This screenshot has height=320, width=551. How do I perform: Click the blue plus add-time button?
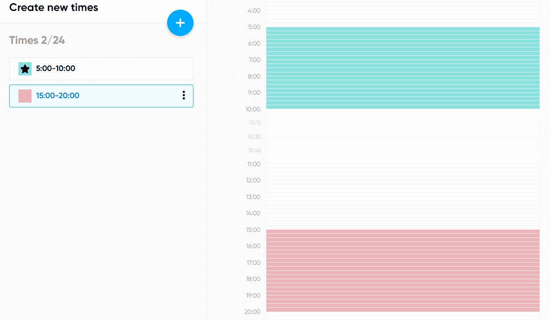coord(180,23)
